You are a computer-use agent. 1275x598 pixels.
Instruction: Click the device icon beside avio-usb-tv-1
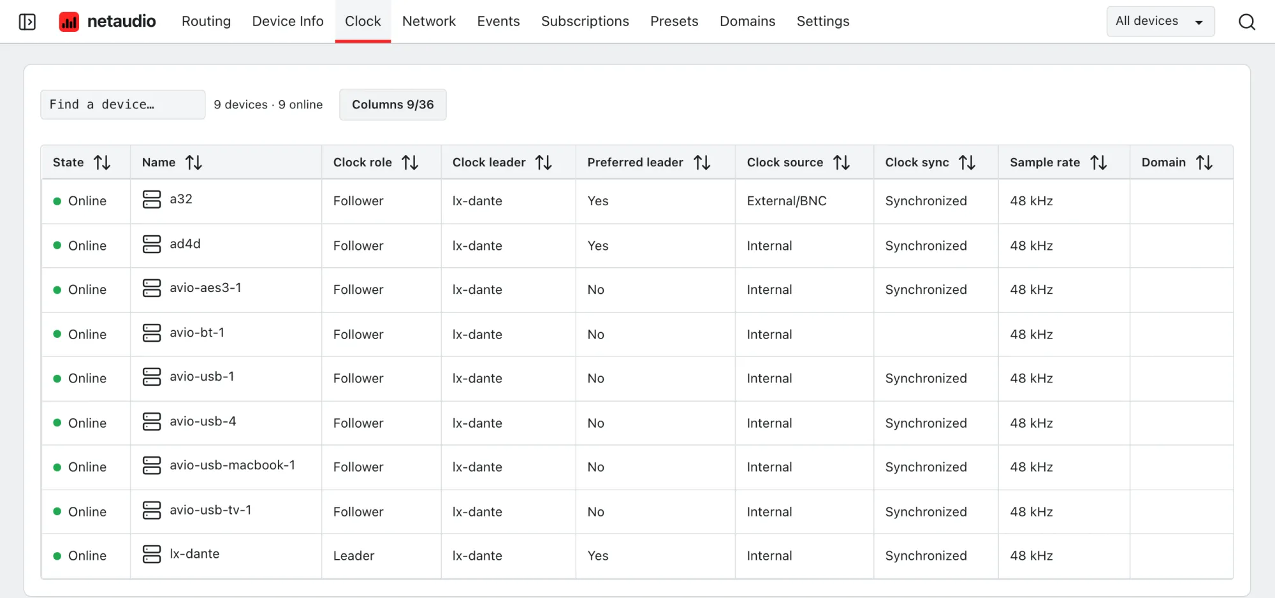tap(152, 510)
